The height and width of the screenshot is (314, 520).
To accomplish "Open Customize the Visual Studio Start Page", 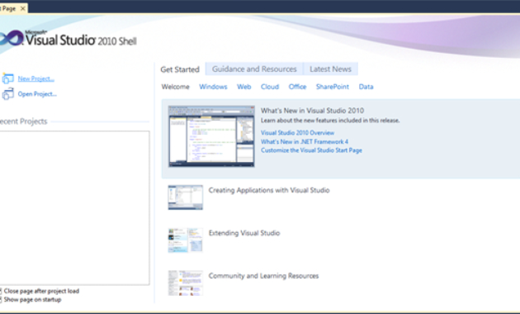I will click(x=311, y=150).
